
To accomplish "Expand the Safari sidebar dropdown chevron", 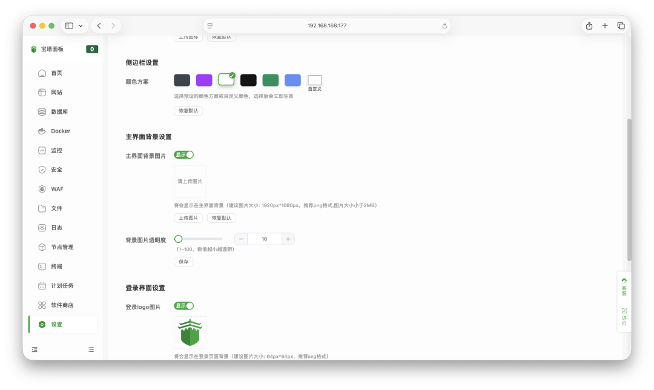I will coord(81,26).
